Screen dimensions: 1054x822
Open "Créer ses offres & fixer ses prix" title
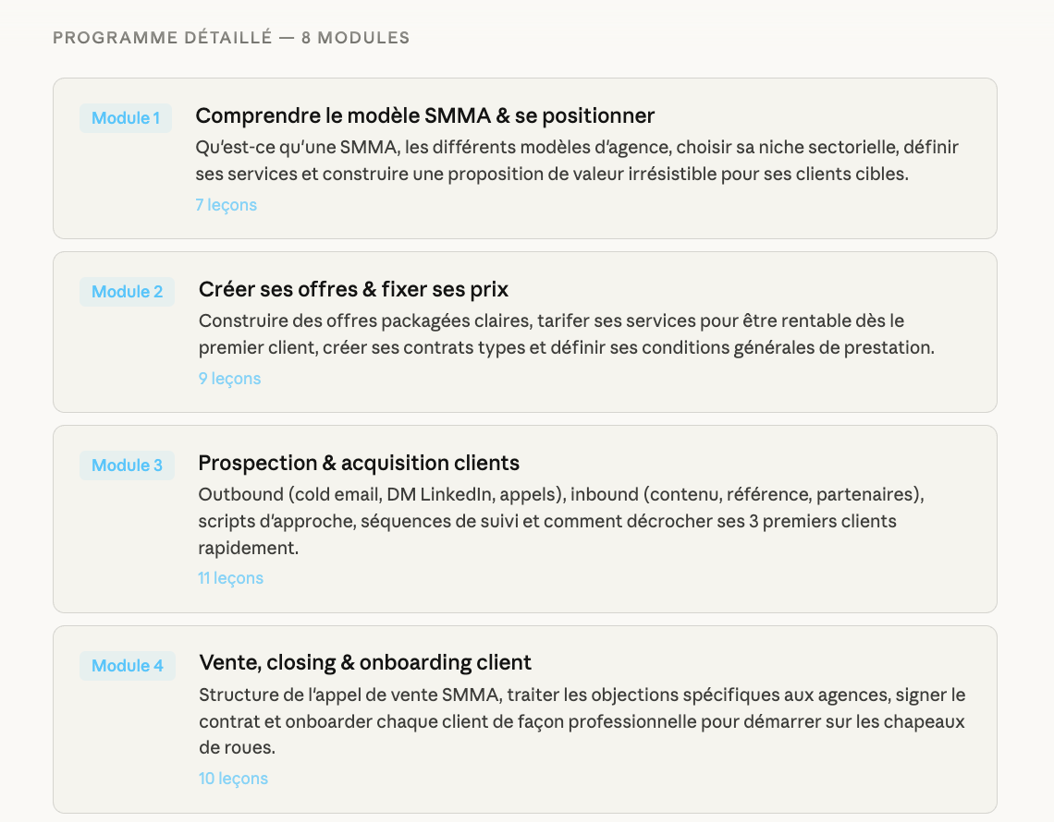point(353,289)
